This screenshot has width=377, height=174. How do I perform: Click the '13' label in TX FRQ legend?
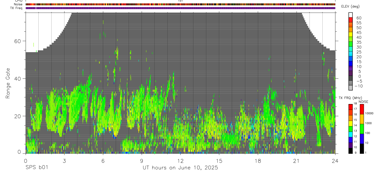(x=355, y=131)
